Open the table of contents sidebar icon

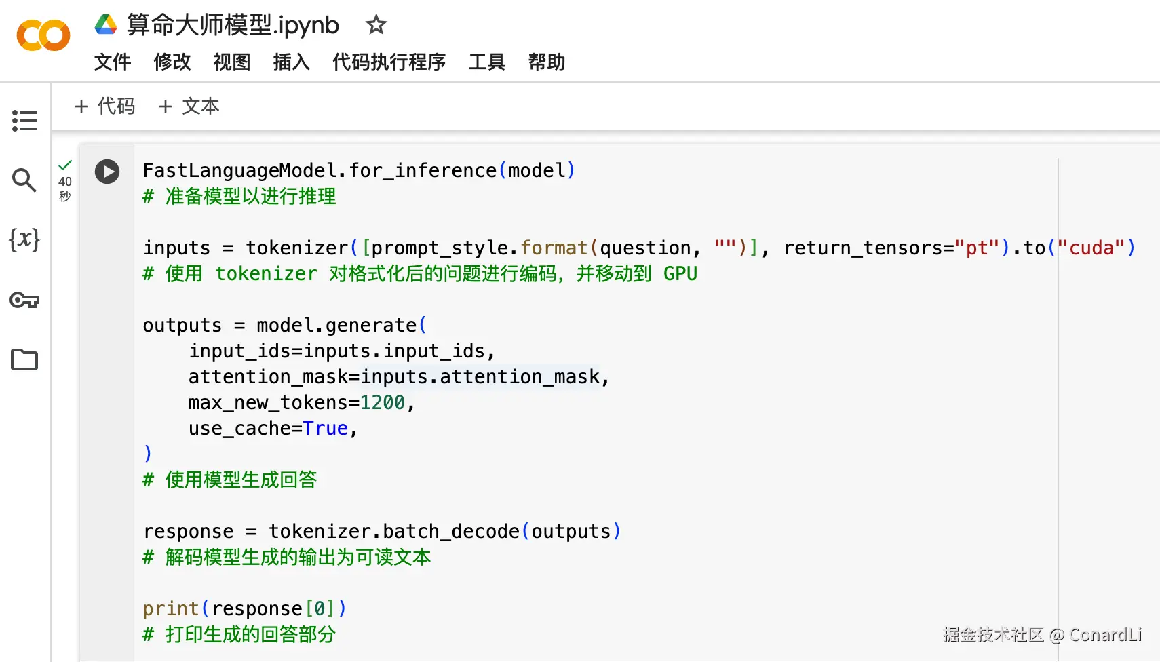[24, 121]
